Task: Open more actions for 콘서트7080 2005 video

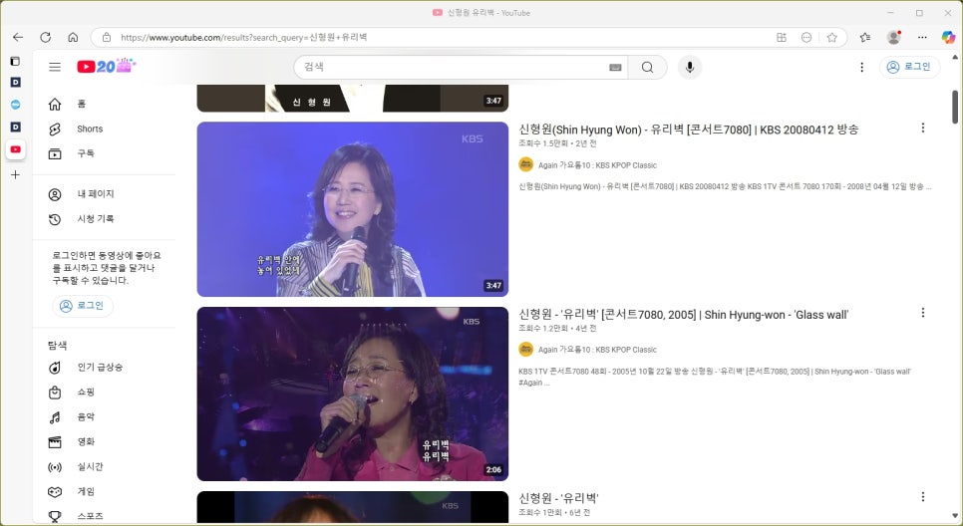Action: pyautogui.click(x=922, y=313)
